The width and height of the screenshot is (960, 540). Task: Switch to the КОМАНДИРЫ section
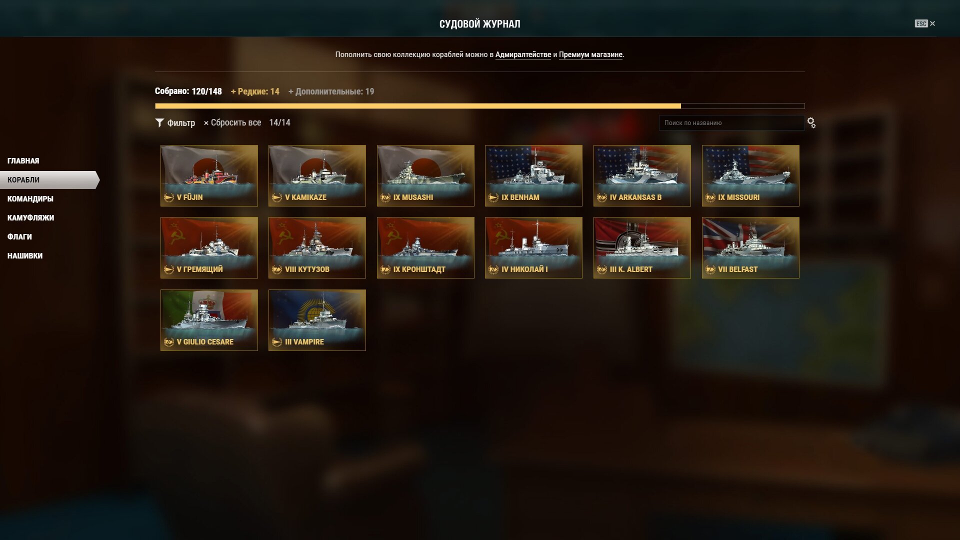30,199
